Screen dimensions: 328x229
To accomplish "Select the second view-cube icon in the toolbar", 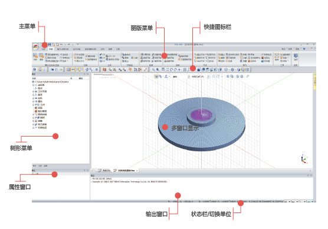I will click(x=203, y=69).
